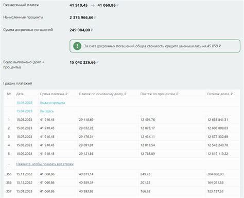Image resolution: width=244 pixels, height=198 pixels.
Task: Click interest payment 12 491,76
Action: tap(148, 120)
